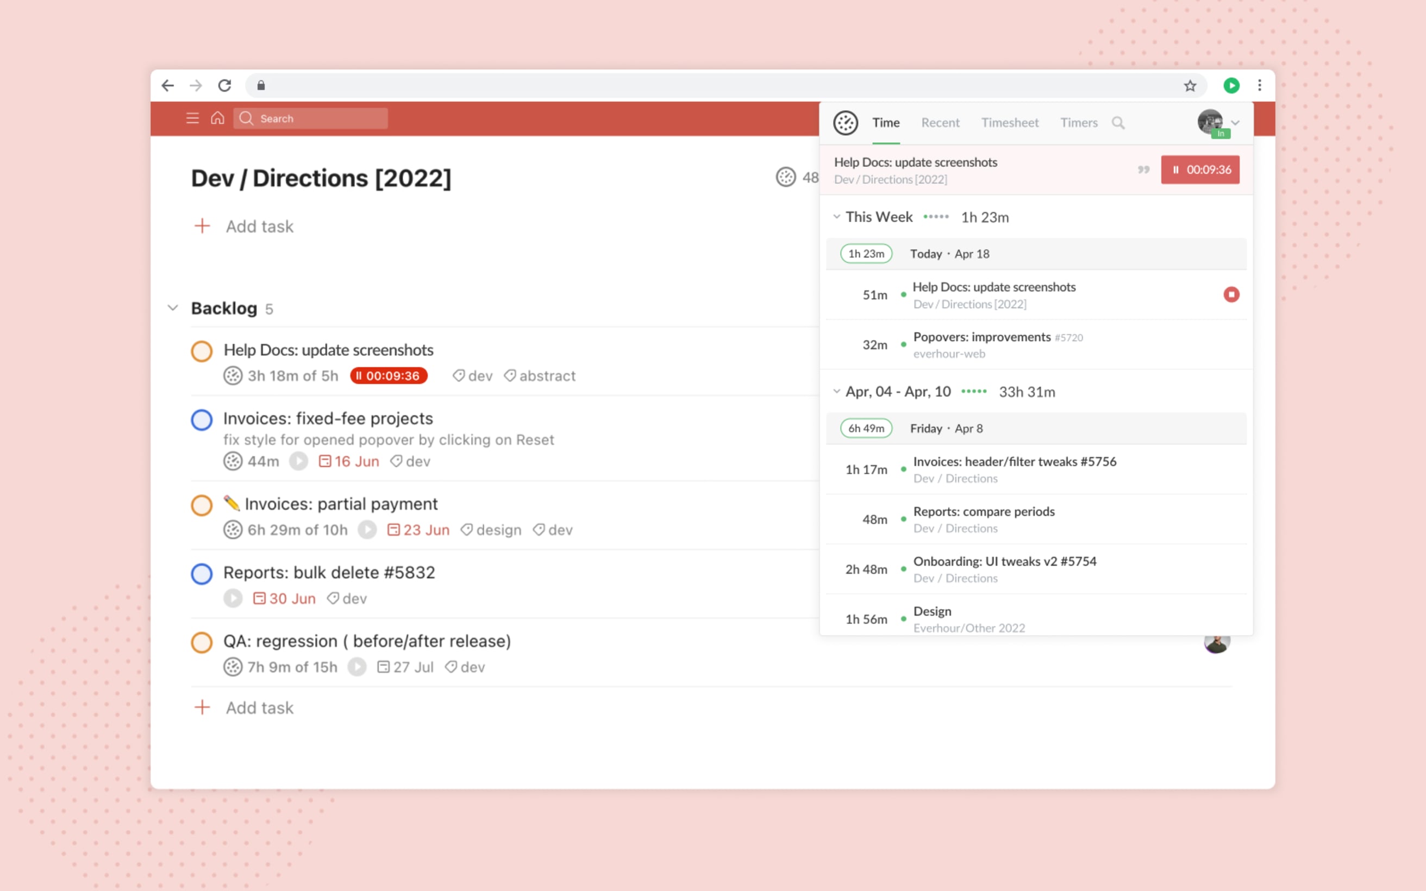
Task: Mark Reports: bulk delete #5832 as complete
Action: [202, 573]
